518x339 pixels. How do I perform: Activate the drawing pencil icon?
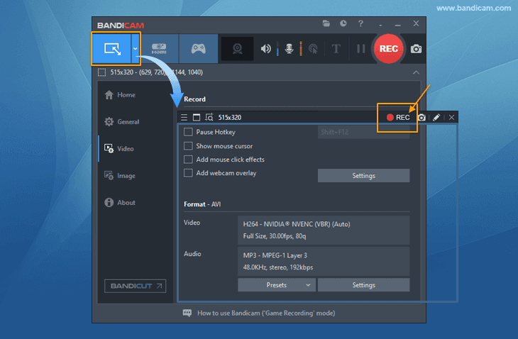pyautogui.click(x=436, y=118)
